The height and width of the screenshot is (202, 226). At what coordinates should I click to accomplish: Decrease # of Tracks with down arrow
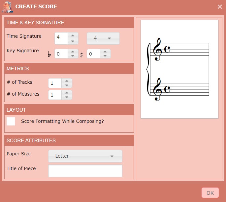point(67,85)
